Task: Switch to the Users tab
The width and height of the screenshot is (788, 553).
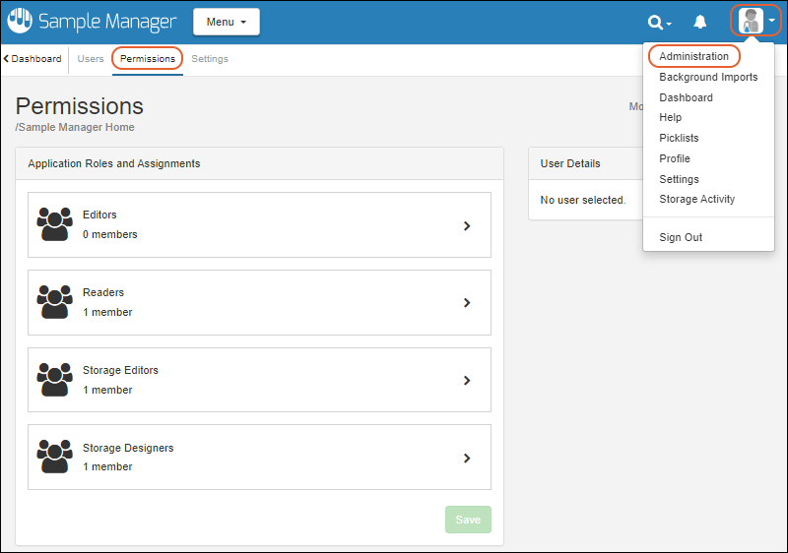Action: click(91, 59)
